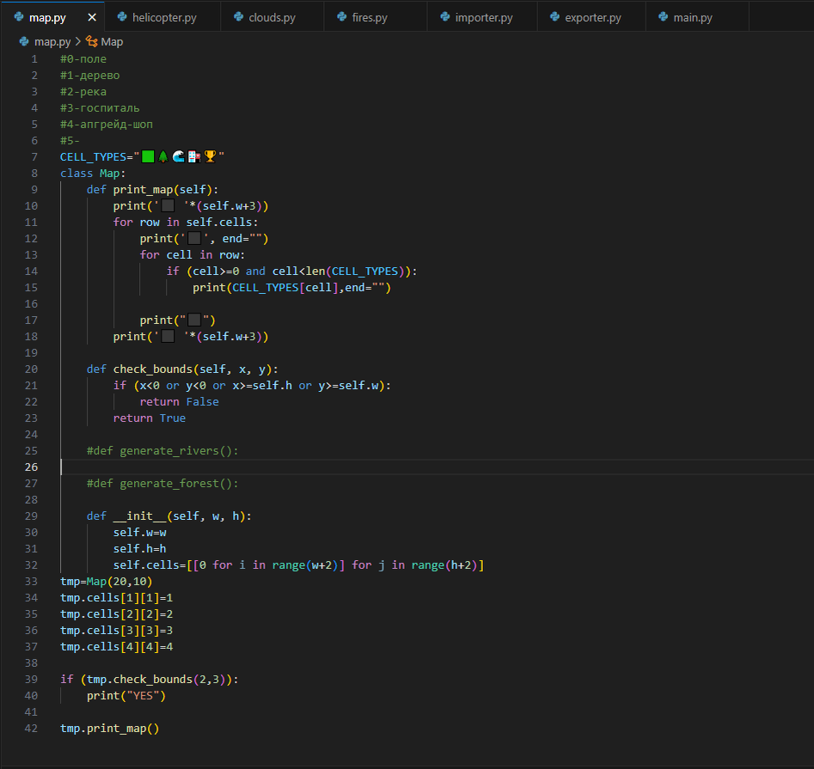This screenshot has height=769, width=814.
Task: Click 'class Map:' definition text
Action: pyautogui.click(x=93, y=173)
